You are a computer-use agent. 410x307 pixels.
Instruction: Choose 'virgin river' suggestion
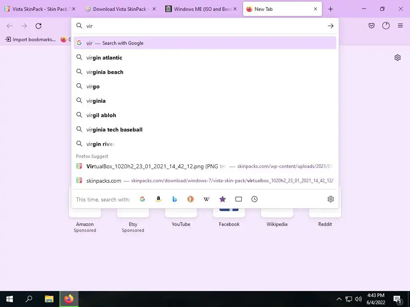pyautogui.click(x=205, y=144)
